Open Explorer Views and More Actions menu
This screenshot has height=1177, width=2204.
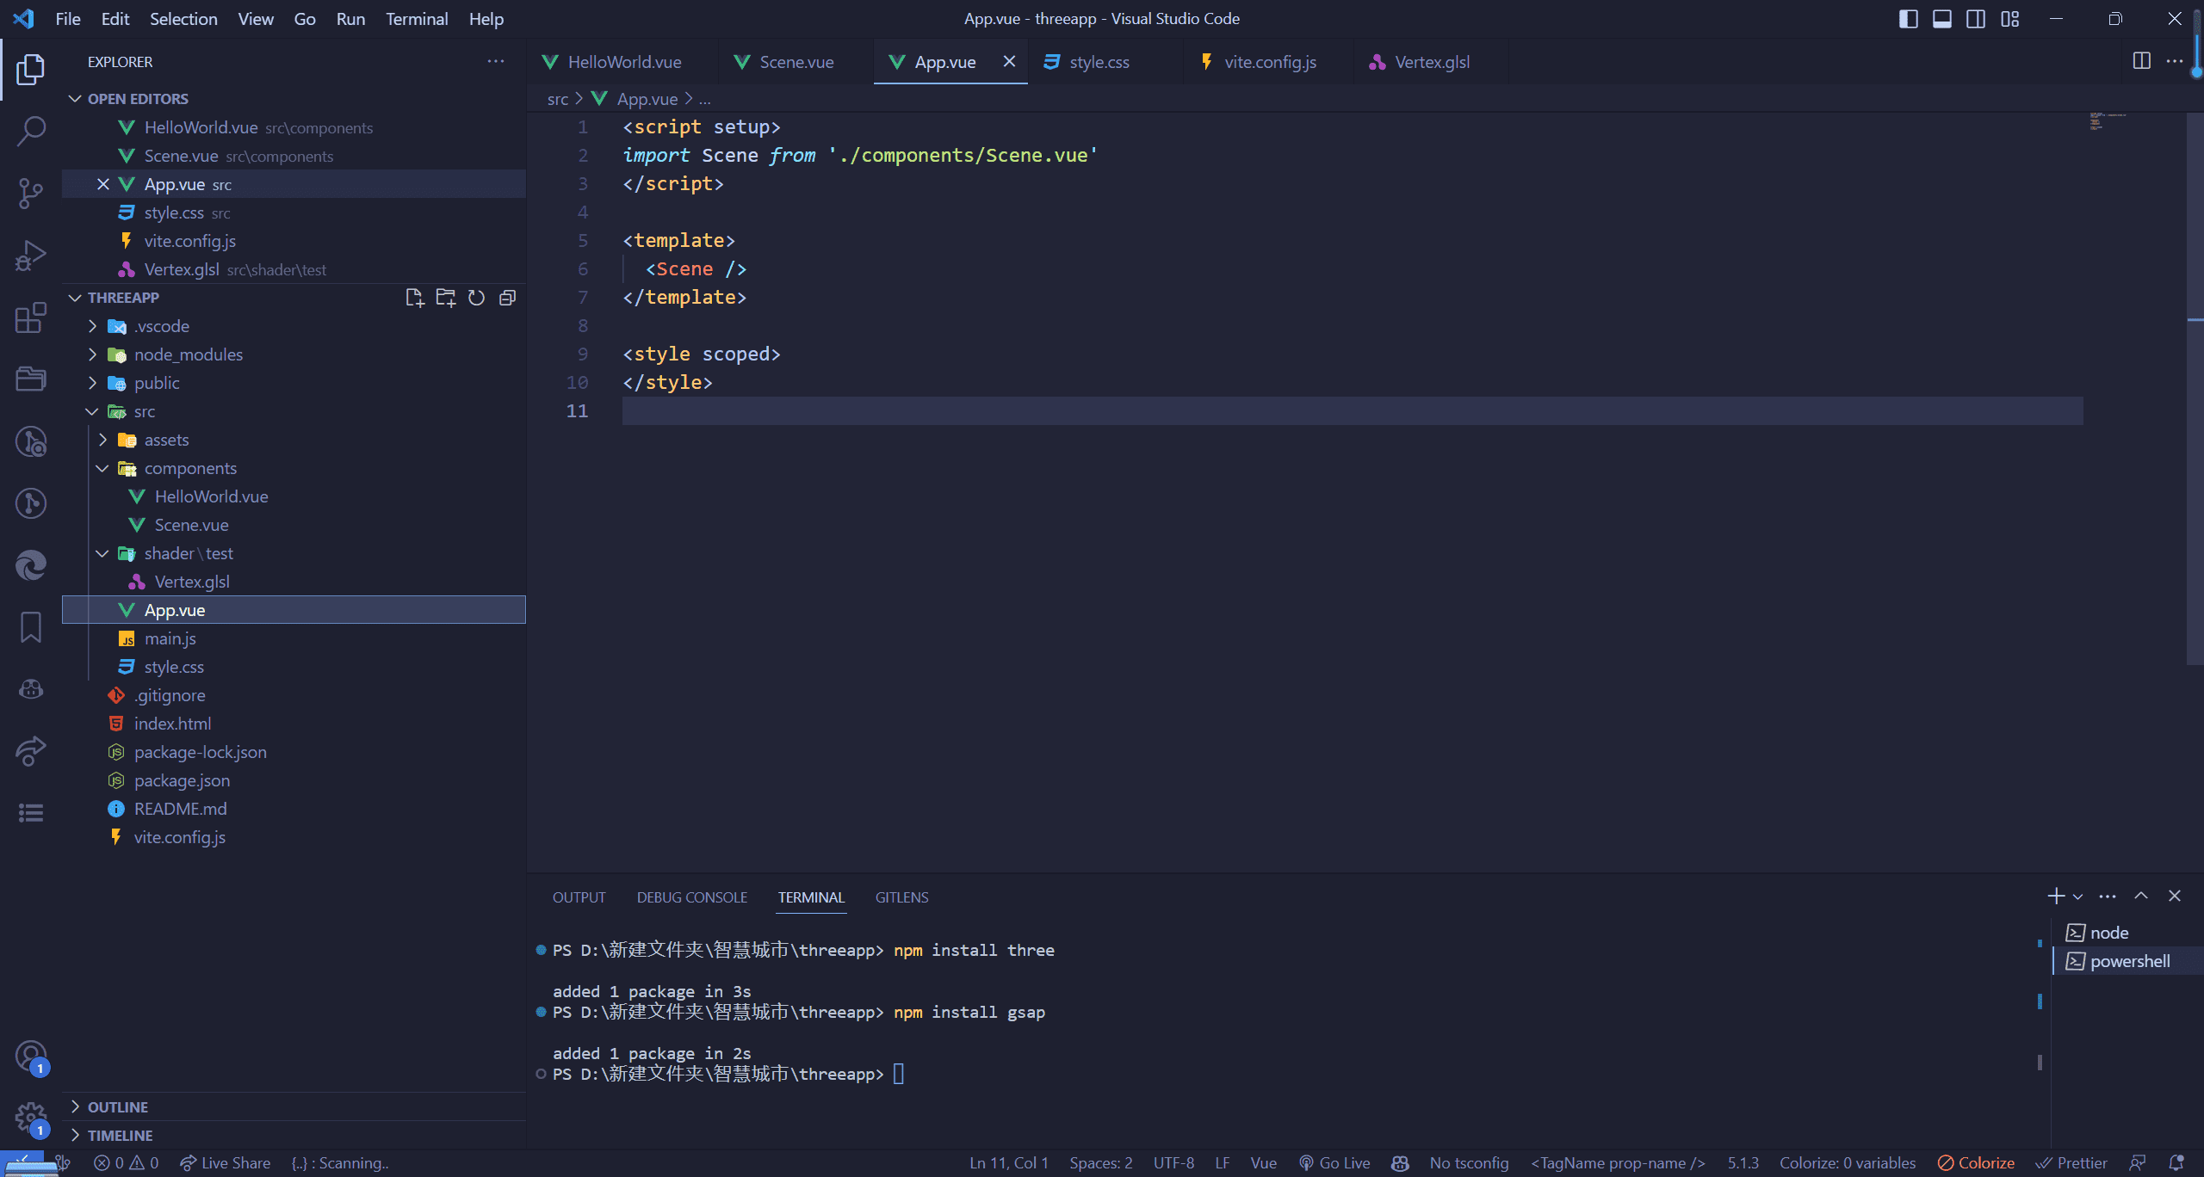(496, 61)
